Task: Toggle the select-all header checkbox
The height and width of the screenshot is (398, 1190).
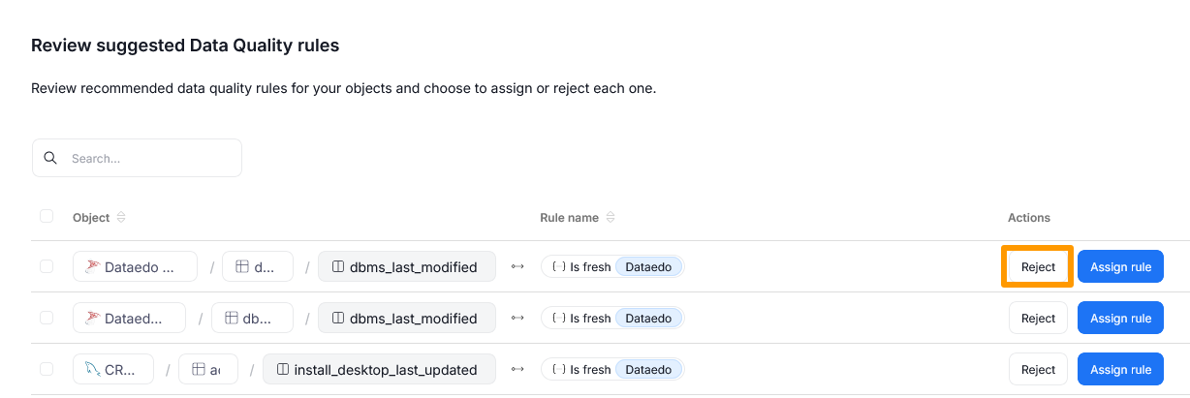Action: [47, 217]
